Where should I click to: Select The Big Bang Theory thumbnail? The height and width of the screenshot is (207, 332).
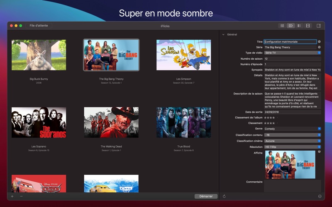[111, 55]
